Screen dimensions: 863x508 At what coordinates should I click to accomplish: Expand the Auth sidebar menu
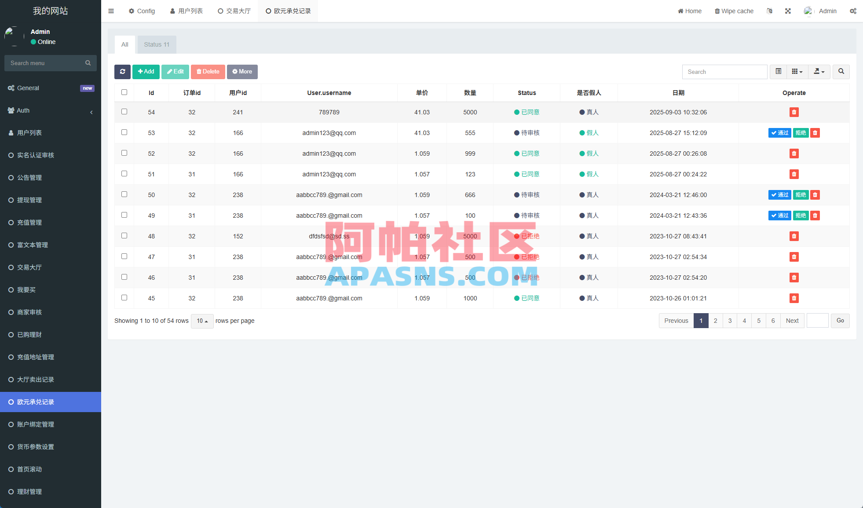(x=51, y=110)
